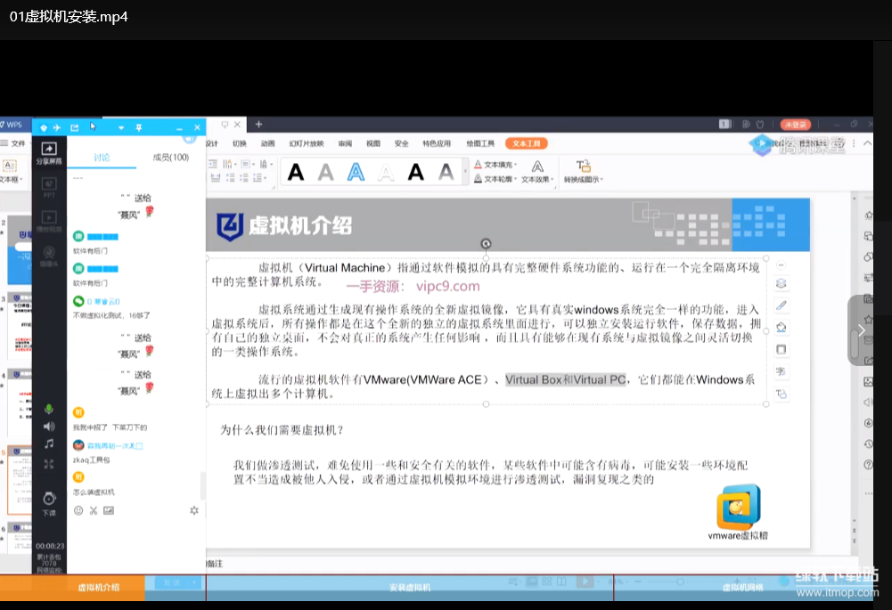
Task: Apply the blue outlined A text style
Action: (x=356, y=172)
